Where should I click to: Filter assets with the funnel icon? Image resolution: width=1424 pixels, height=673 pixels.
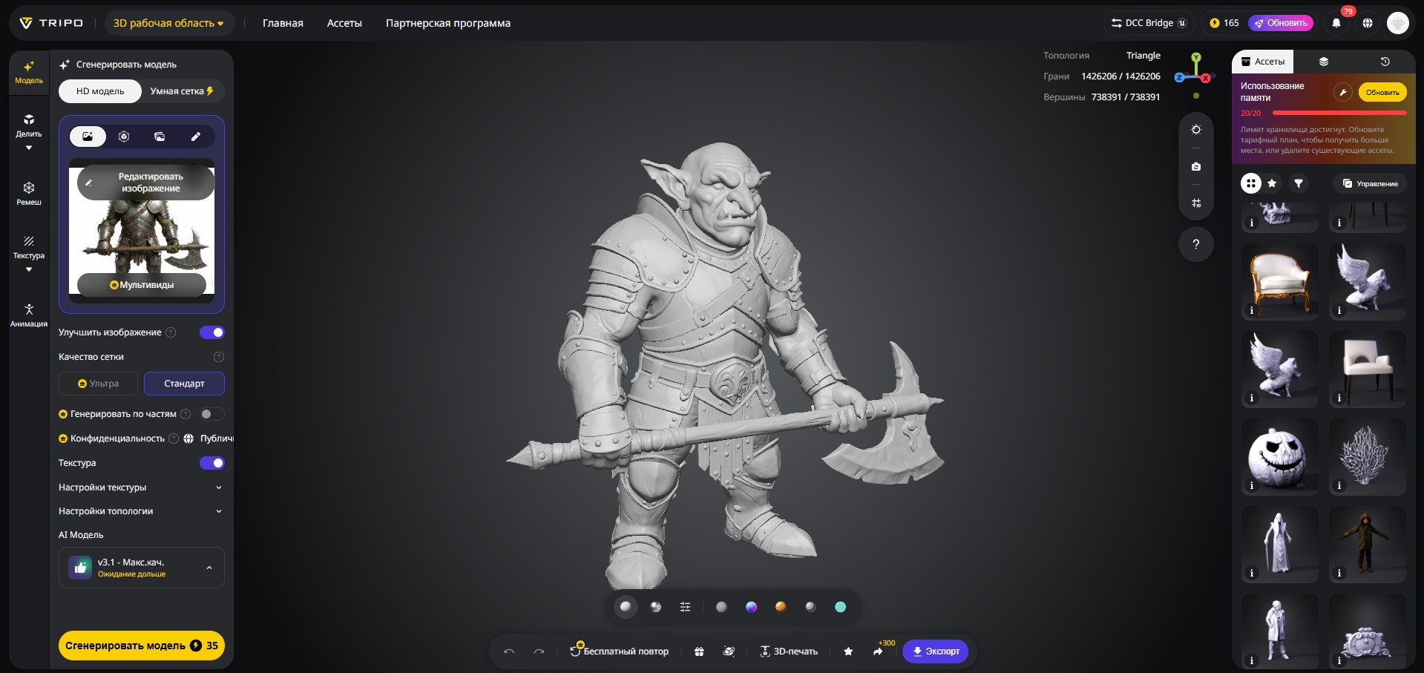(x=1299, y=183)
